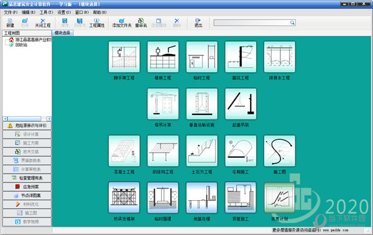Open the 垂直运输设施 vertical transport module

(201, 104)
